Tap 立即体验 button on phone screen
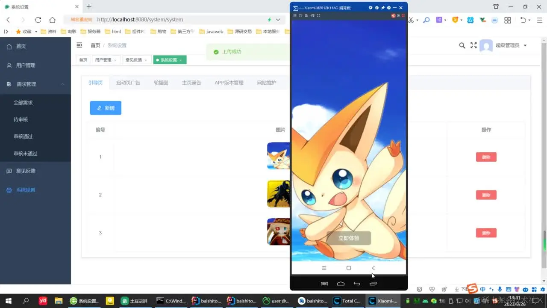547x308 pixels. 349,238
